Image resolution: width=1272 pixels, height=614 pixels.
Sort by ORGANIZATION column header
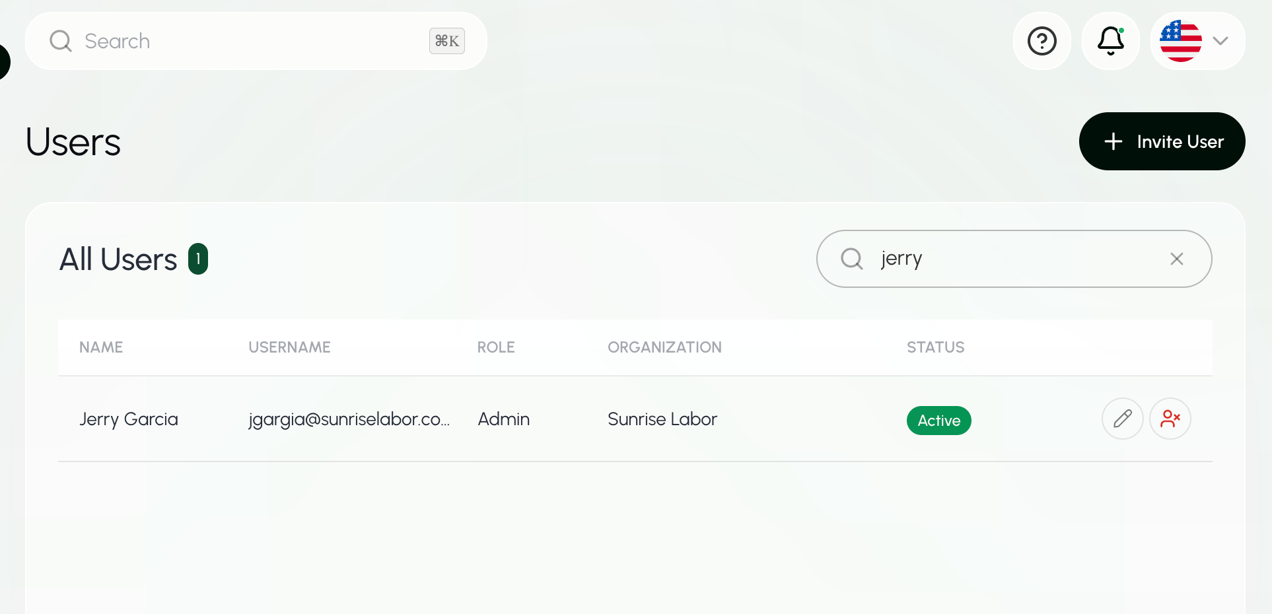(664, 347)
